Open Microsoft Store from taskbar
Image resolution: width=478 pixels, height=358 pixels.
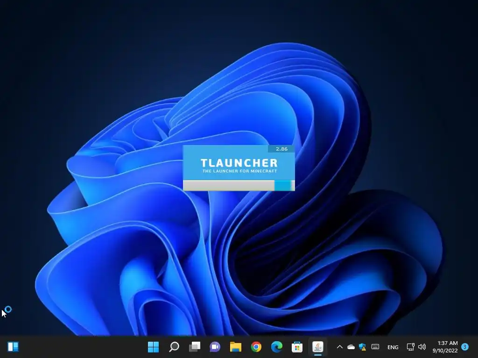(x=297, y=347)
